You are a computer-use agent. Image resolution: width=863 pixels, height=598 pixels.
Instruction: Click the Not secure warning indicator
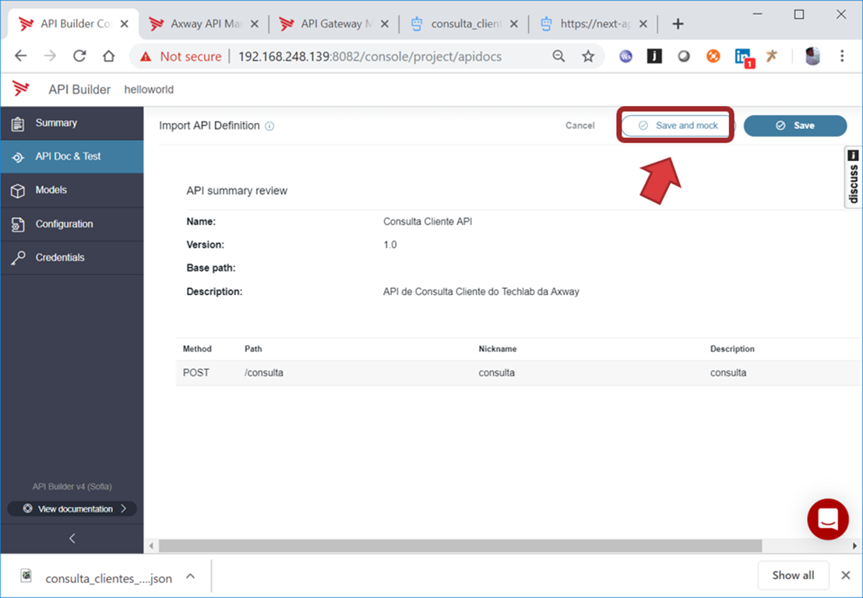(181, 56)
